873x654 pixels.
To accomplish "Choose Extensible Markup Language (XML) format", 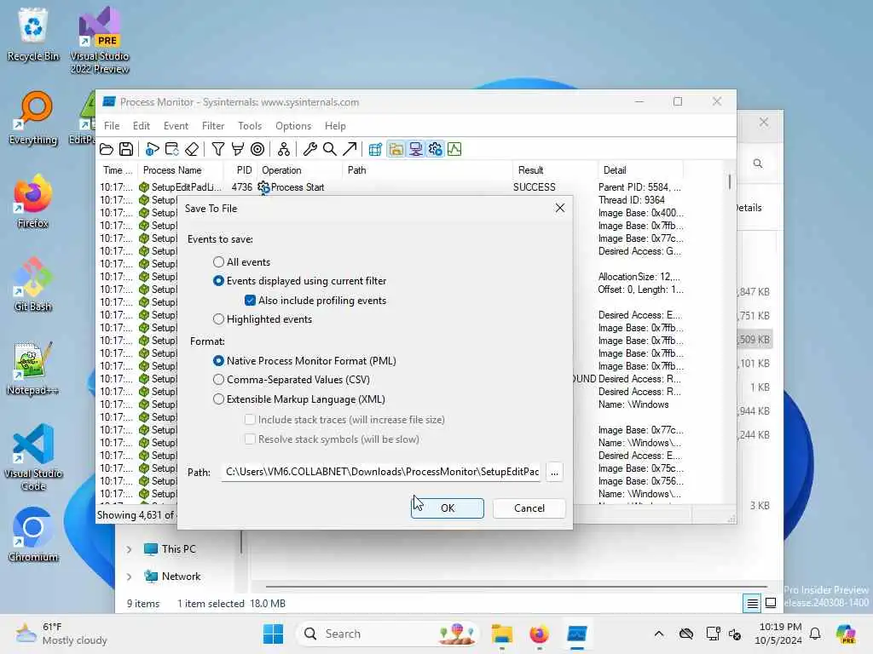I will 219,399.
